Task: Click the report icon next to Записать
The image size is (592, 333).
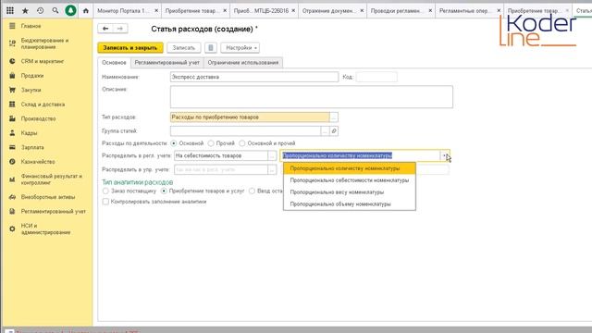Action: coord(211,47)
